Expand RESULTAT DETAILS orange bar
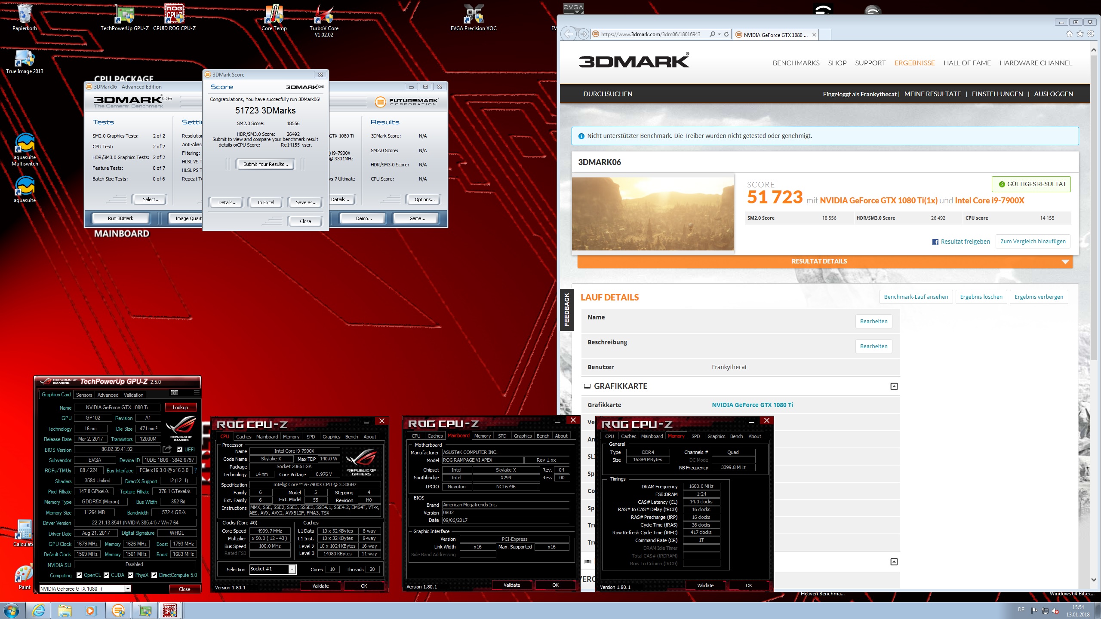The image size is (1101, 619). [824, 261]
